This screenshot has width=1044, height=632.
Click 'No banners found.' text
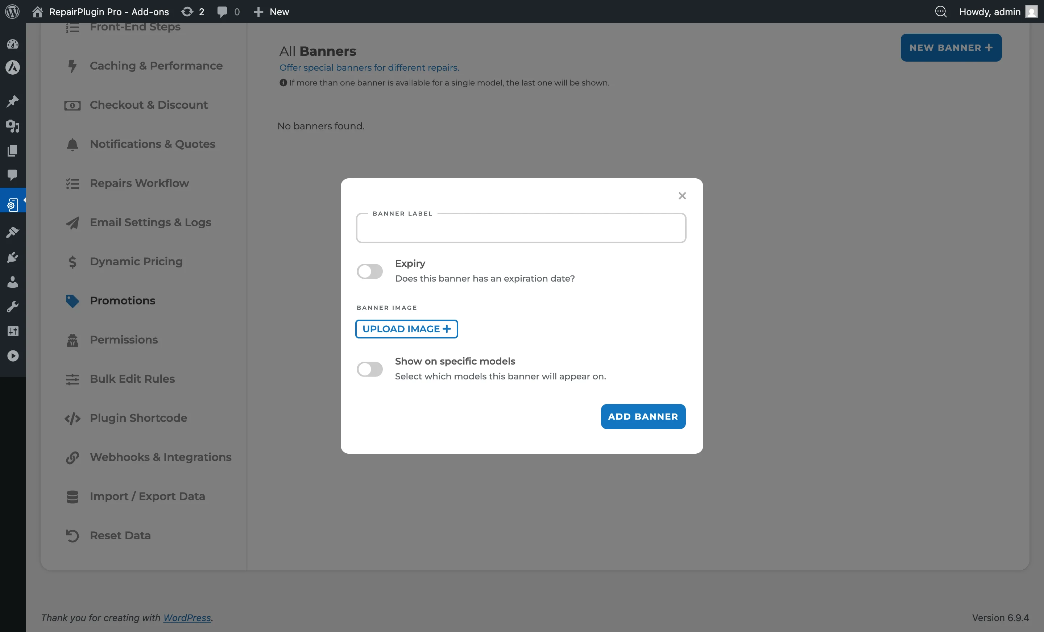tap(321, 126)
